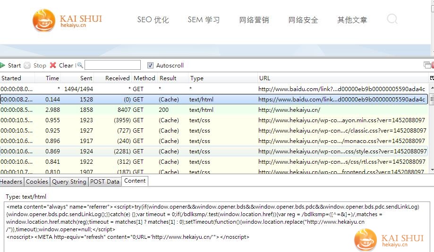
Task: Click the column picker icon beside URL header
Action: tap(432, 78)
